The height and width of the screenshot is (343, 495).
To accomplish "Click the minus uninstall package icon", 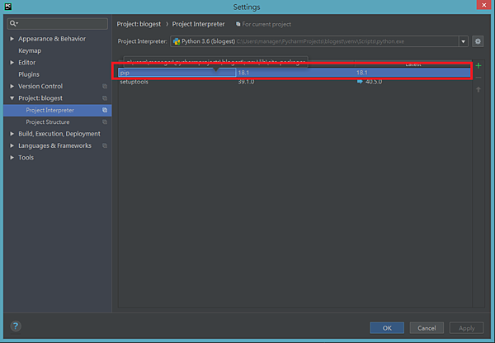I will click(478, 78).
